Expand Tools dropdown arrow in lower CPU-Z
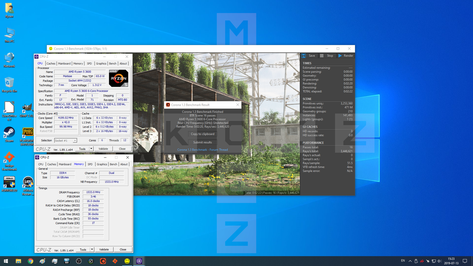 click(92, 249)
